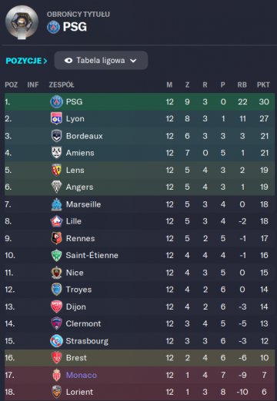The height and width of the screenshot is (401, 277).
Task: Click the Rennes club crest
Action: click(x=56, y=238)
